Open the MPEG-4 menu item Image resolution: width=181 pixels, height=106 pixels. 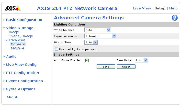click(x=17, y=48)
